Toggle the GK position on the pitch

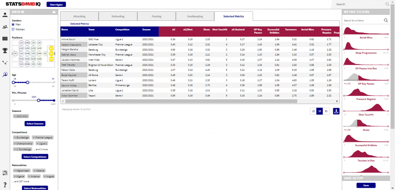[x=15, y=53]
